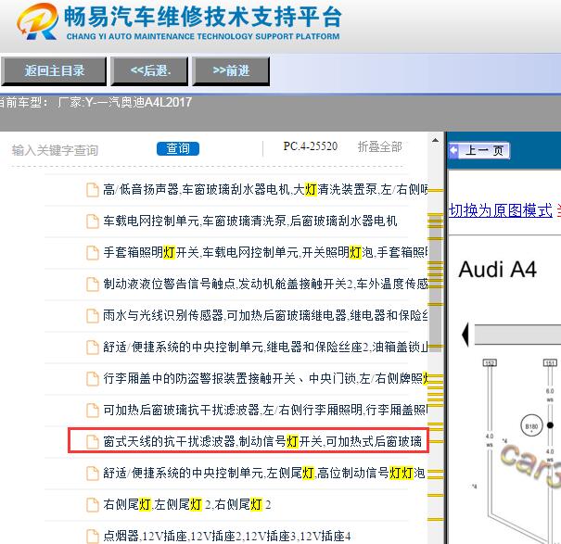Screen dimensions: 561x544
Task: Click the 返回主目录 button
Action: [54, 70]
